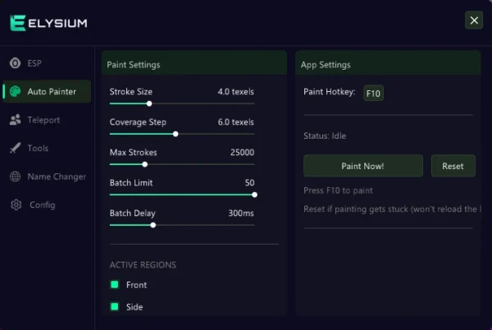Open the Tools tab
This screenshot has height=330, width=492.
tap(47, 148)
